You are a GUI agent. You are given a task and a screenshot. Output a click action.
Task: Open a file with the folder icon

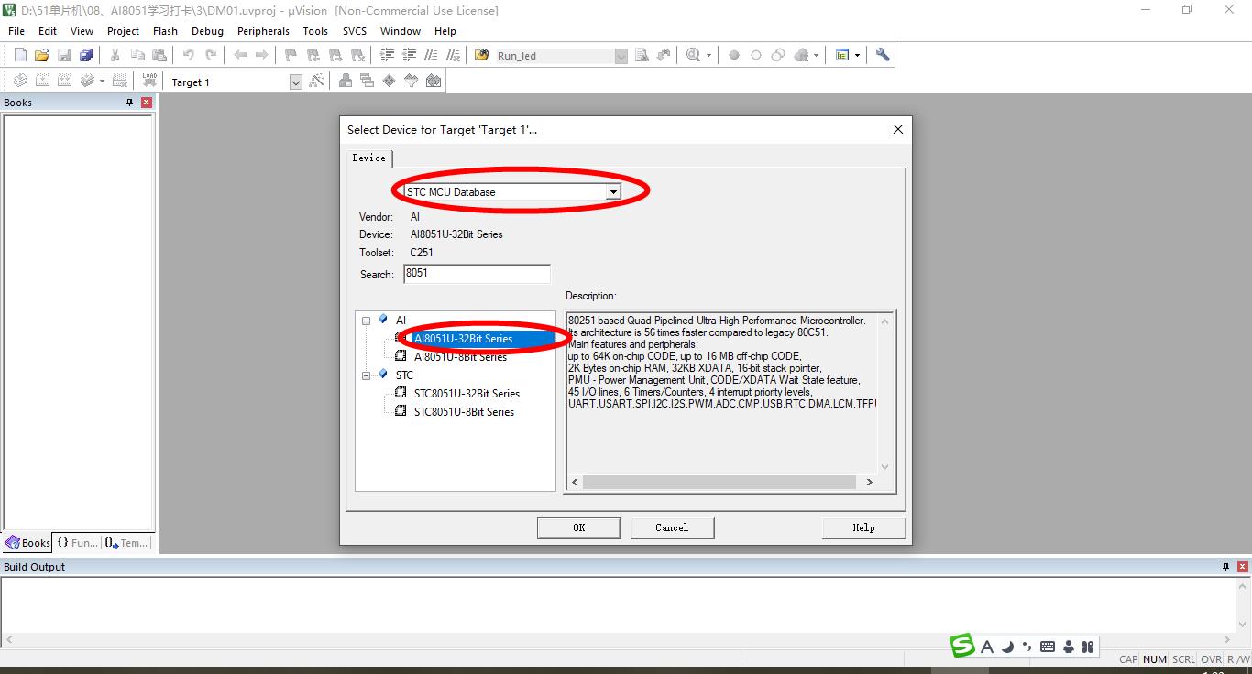[x=42, y=55]
